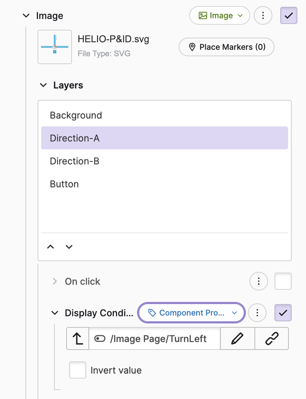Image resolution: width=306 pixels, height=399 pixels.
Task: Move layer down with the down arrow
Action: click(x=69, y=247)
